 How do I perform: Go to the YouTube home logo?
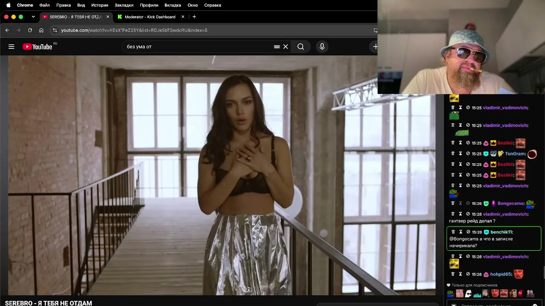click(37, 47)
